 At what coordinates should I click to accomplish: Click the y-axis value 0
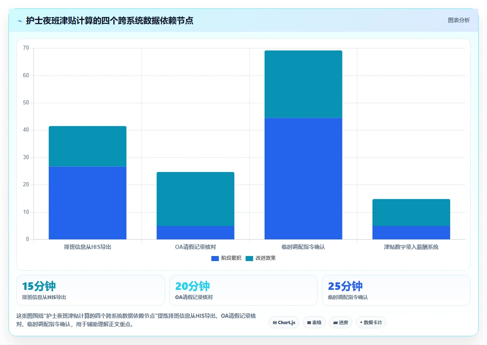click(28, 239)
